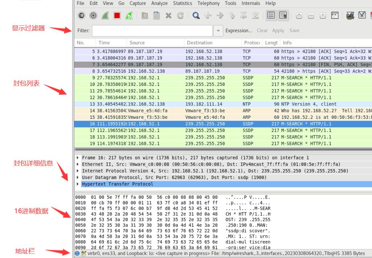Open the View menu
Screen dimensions: 372x258
tap(108, 3)
